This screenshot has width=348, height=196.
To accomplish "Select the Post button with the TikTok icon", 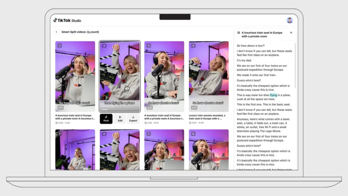I will click(106, 119).
